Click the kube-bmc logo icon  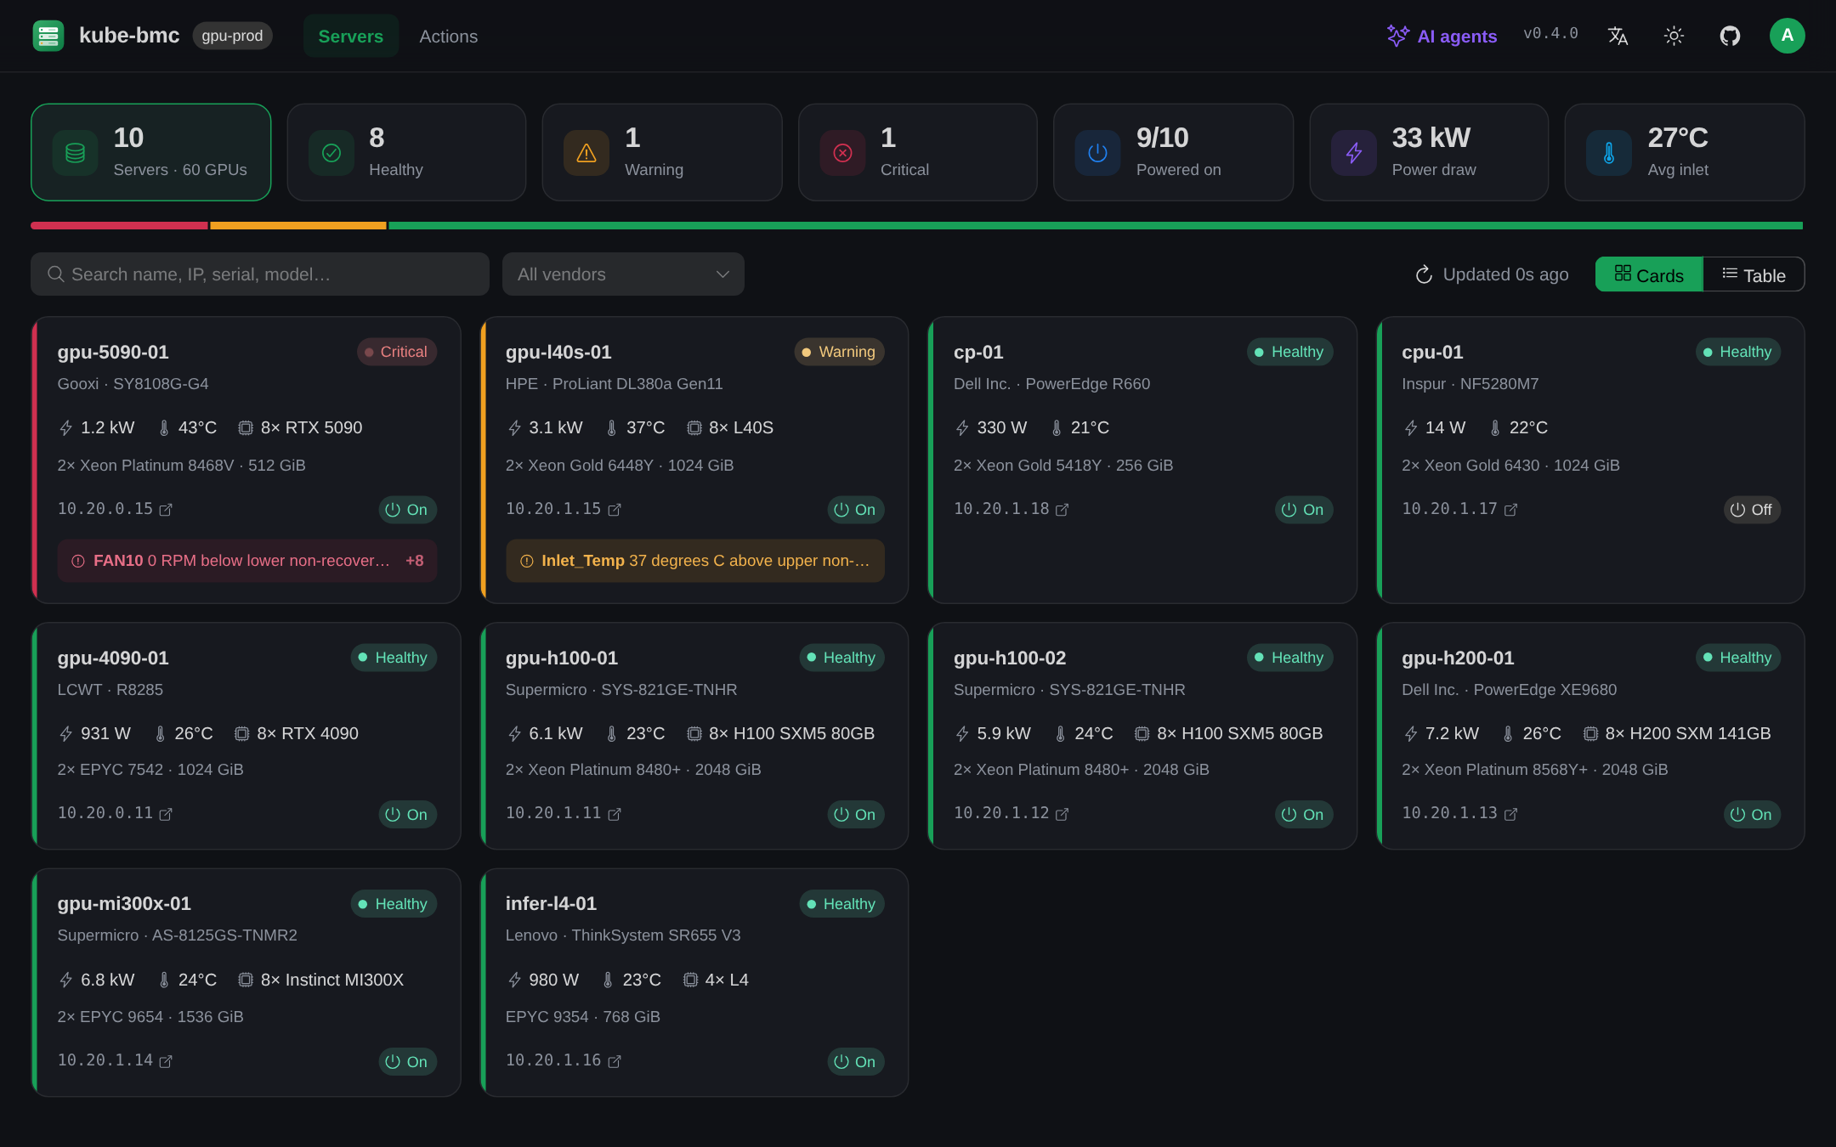(48, 36)
